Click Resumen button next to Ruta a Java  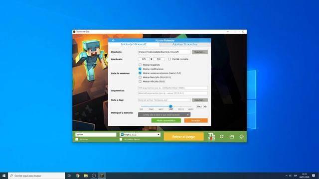click(x=200, y=100)
